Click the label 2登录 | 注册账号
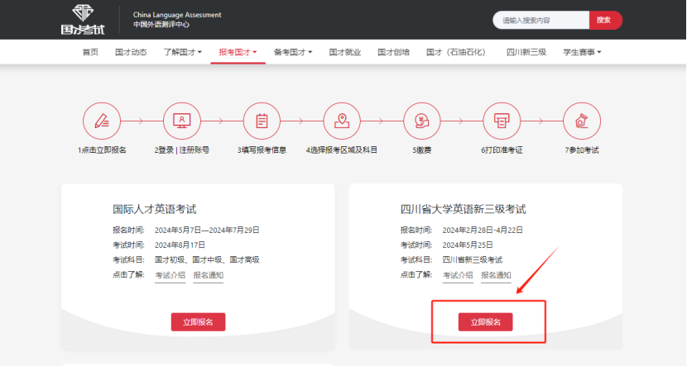 182,150
